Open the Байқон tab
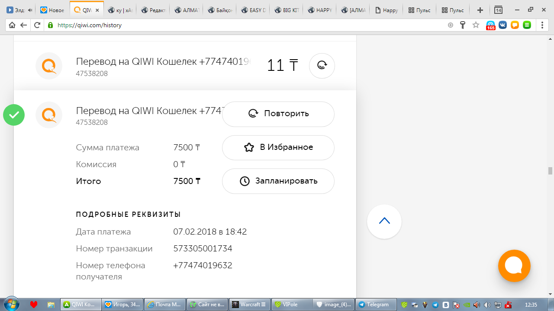554x311 pixels. [x=220, y=10]
